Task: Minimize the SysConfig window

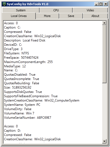Action: point(97,4)
